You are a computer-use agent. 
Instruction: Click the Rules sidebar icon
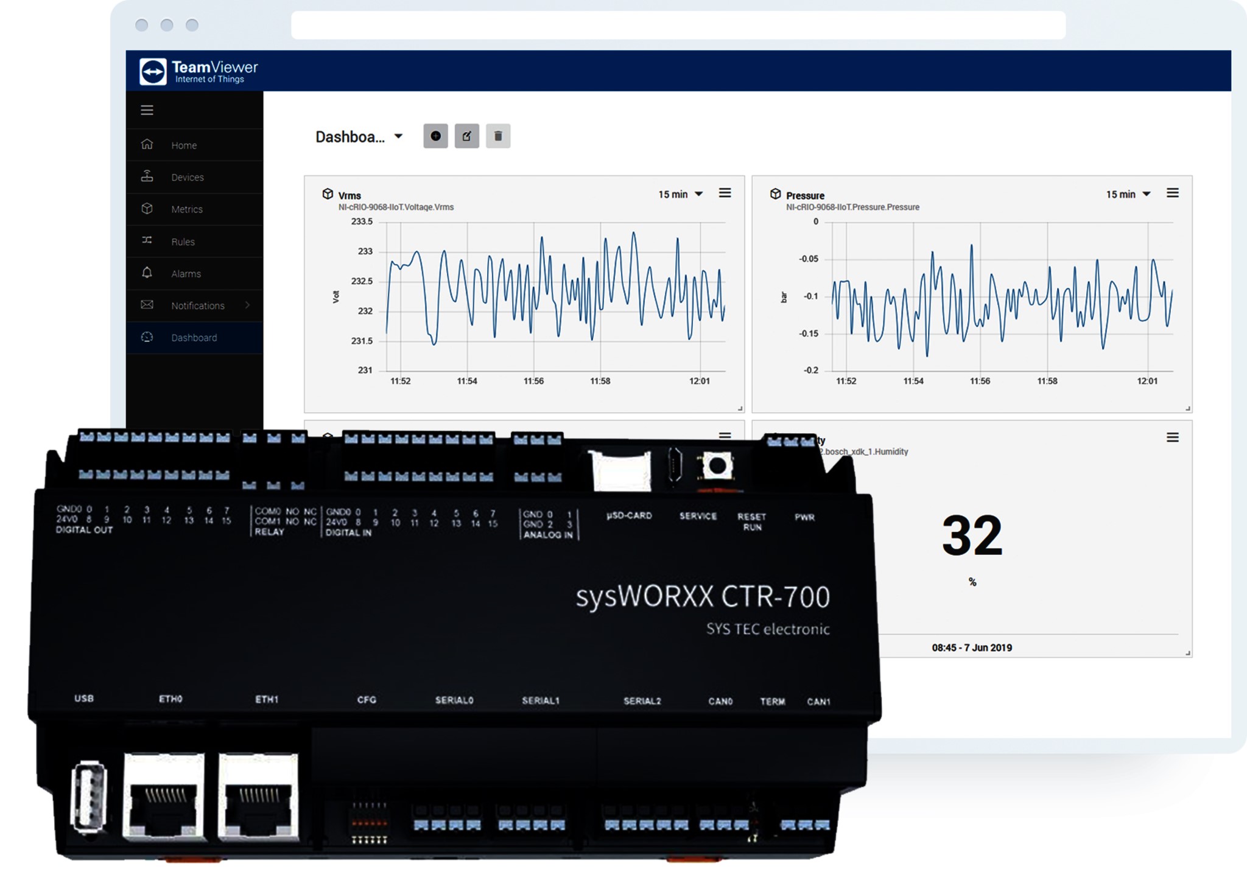pos(147,240)
